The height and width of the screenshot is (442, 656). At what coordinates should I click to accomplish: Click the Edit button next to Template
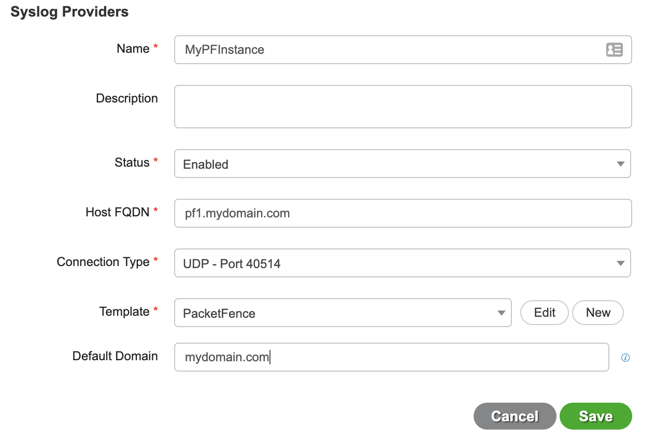click(x=544, y=312)
